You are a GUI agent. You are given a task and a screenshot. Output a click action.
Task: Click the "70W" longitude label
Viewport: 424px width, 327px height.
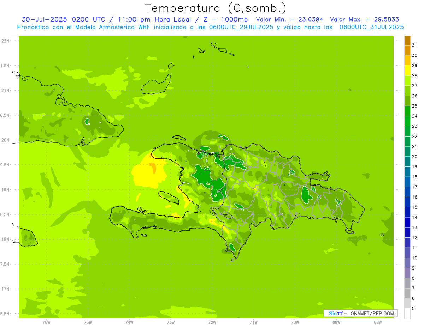[295, 322]
